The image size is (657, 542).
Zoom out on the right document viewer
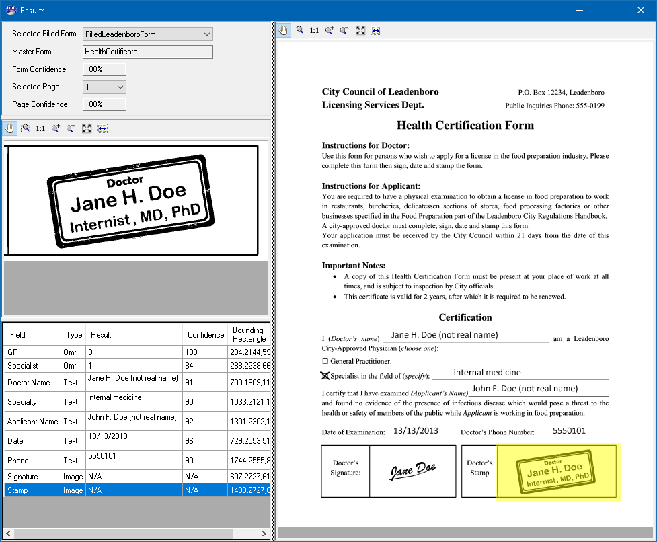pos(344,30)
